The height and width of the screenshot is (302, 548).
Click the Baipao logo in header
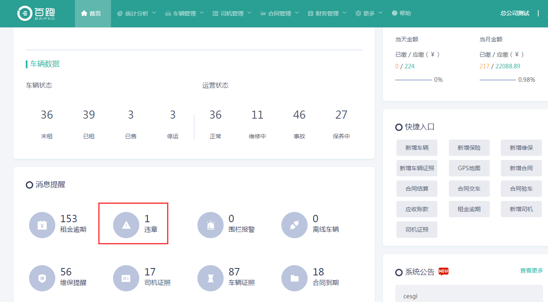pos(36,14)
